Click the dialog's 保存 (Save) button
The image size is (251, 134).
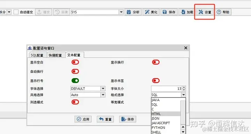[x=128, y=119]
